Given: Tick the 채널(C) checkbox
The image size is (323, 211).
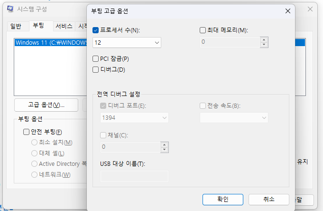Looking at the screenshot, I should [x=103, y=135].
